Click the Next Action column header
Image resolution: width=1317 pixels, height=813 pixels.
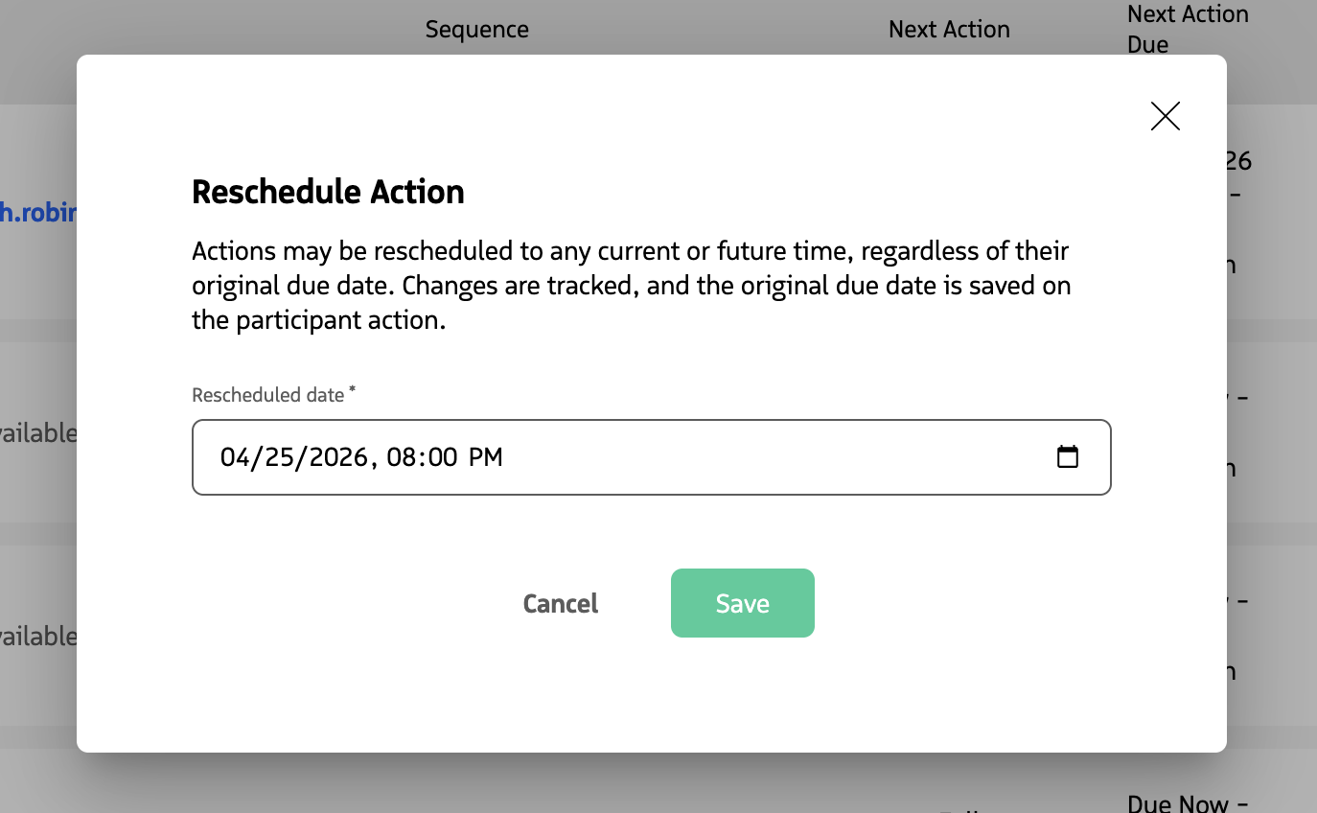[x=949, y=29]
